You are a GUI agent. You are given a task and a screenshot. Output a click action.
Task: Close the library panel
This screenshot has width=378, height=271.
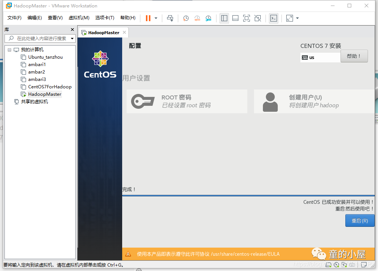pyautogui.click(x=72, y=29)
